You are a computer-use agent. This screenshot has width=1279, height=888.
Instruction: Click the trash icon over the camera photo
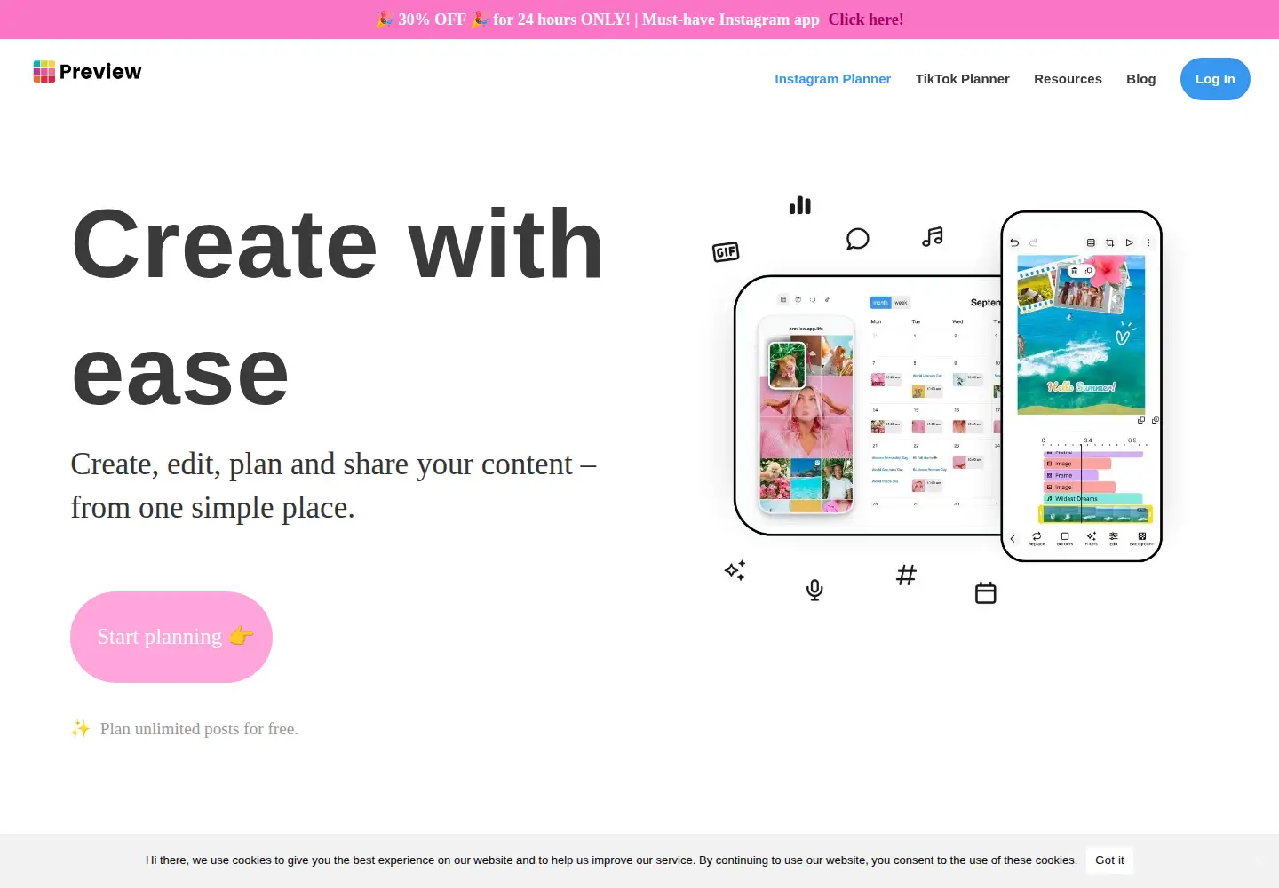1074,271
